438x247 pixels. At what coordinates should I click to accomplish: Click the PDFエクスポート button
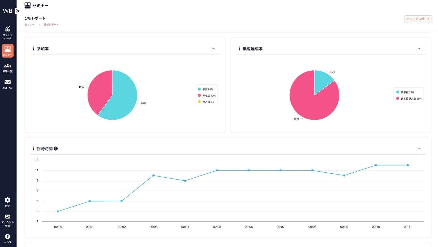point(418,19)
